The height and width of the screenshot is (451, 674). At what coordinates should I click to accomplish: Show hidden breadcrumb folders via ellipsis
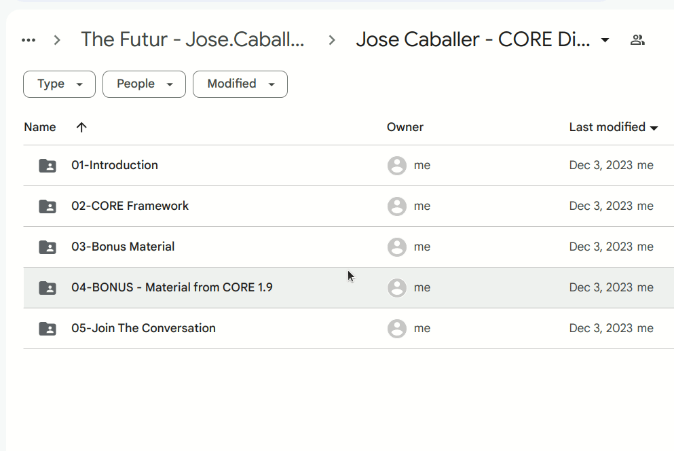point(29,40)
